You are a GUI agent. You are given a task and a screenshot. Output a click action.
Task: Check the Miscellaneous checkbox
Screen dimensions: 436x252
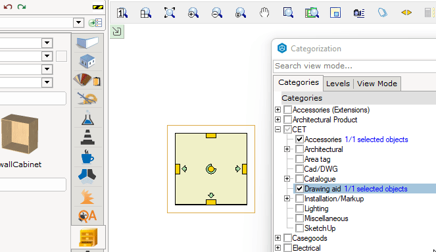[299, 218]
